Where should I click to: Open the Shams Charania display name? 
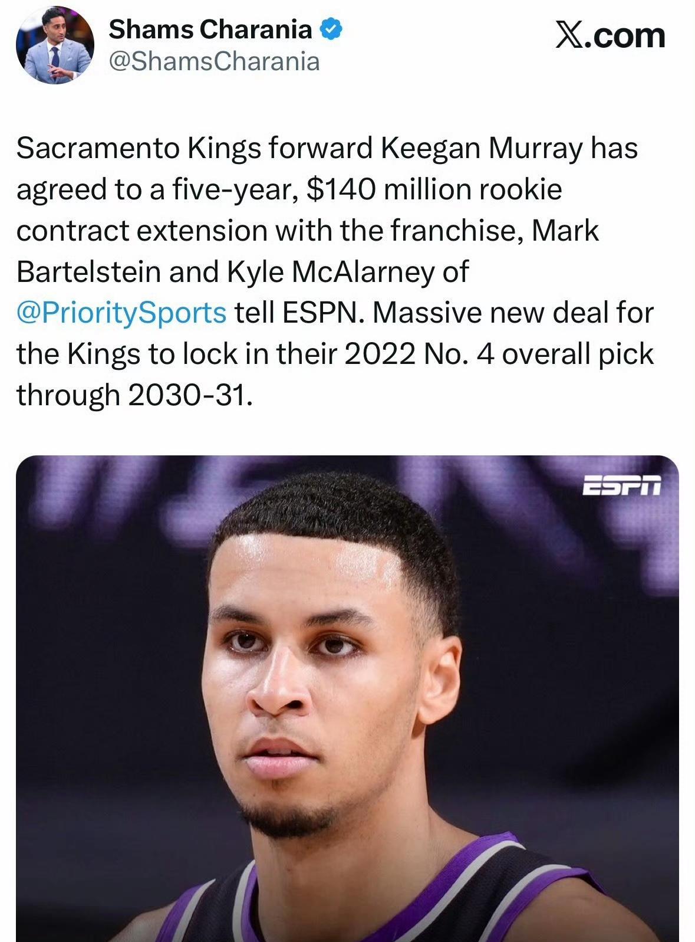210,29
